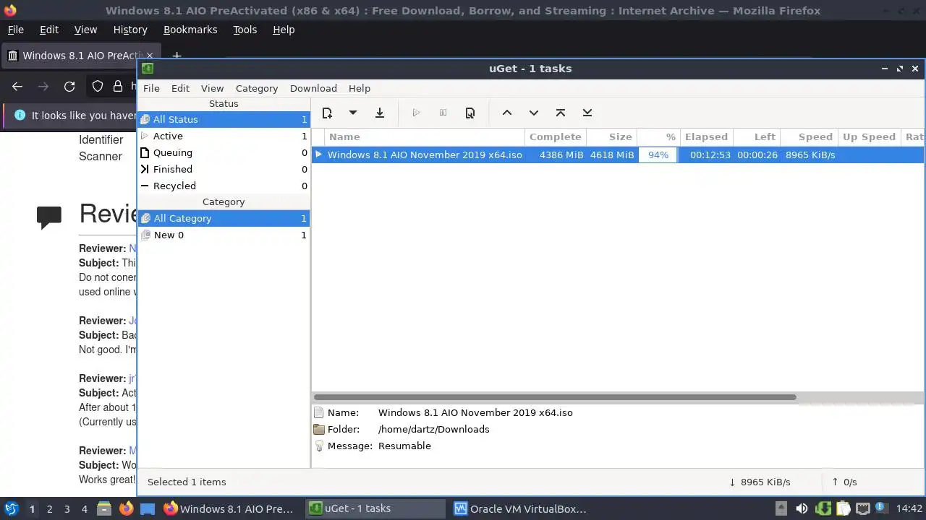The width and height of the screenshot is (926, 520).
Task: Sort by the Size column header
Action: [611, 136]
